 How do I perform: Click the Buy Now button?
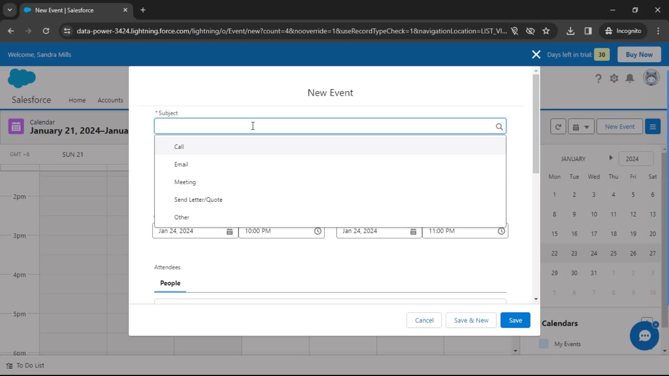tap(639, 55)
